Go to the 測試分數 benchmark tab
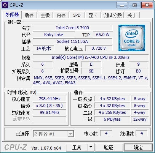 coord(112,15)
